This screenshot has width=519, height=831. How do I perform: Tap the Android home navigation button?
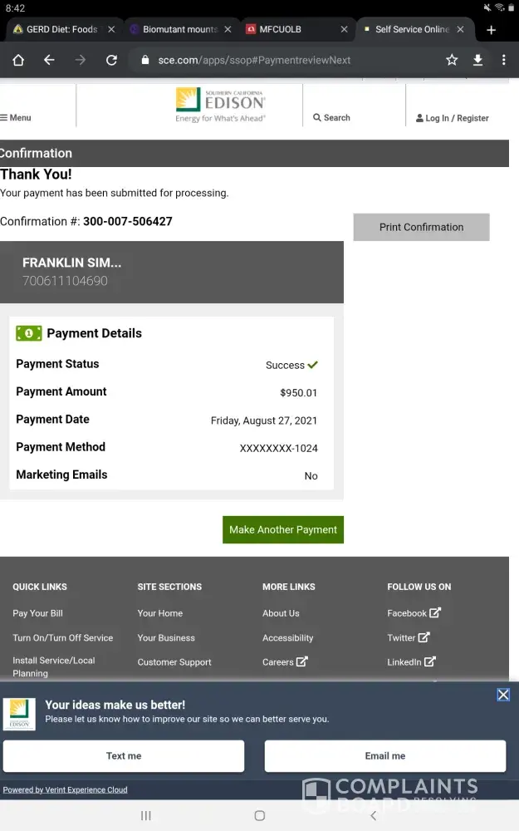pos(259,816)
